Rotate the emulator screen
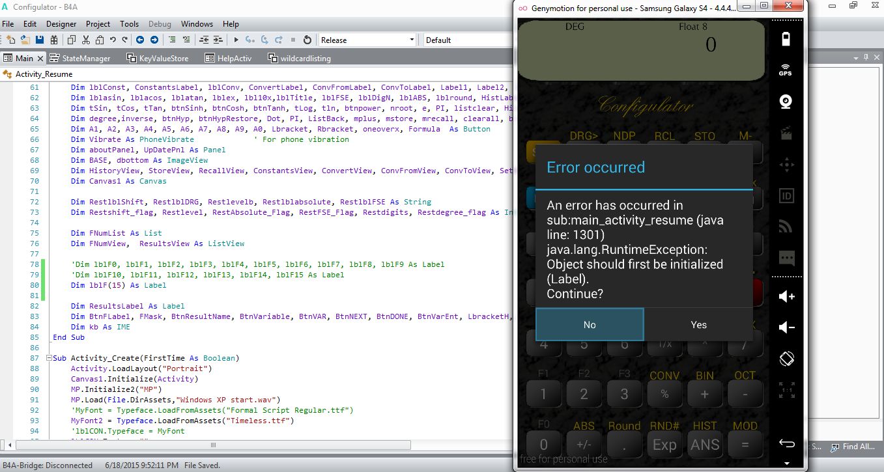The height and width of the screenshot is (472, 884). [786, 359]
